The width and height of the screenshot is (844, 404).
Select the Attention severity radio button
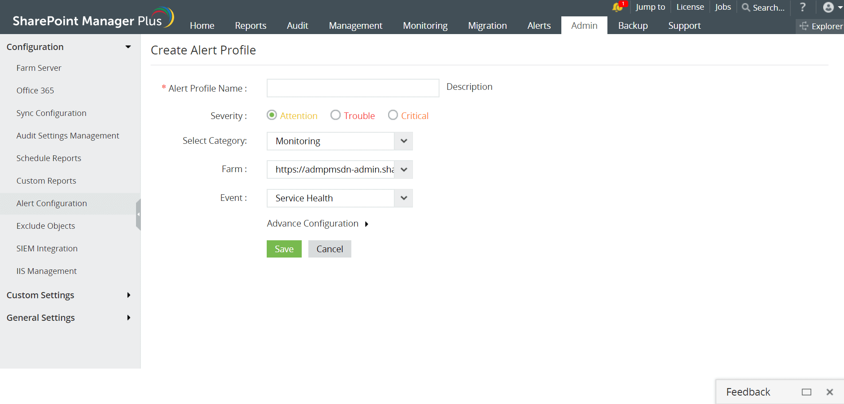click(x=272, y=115)
